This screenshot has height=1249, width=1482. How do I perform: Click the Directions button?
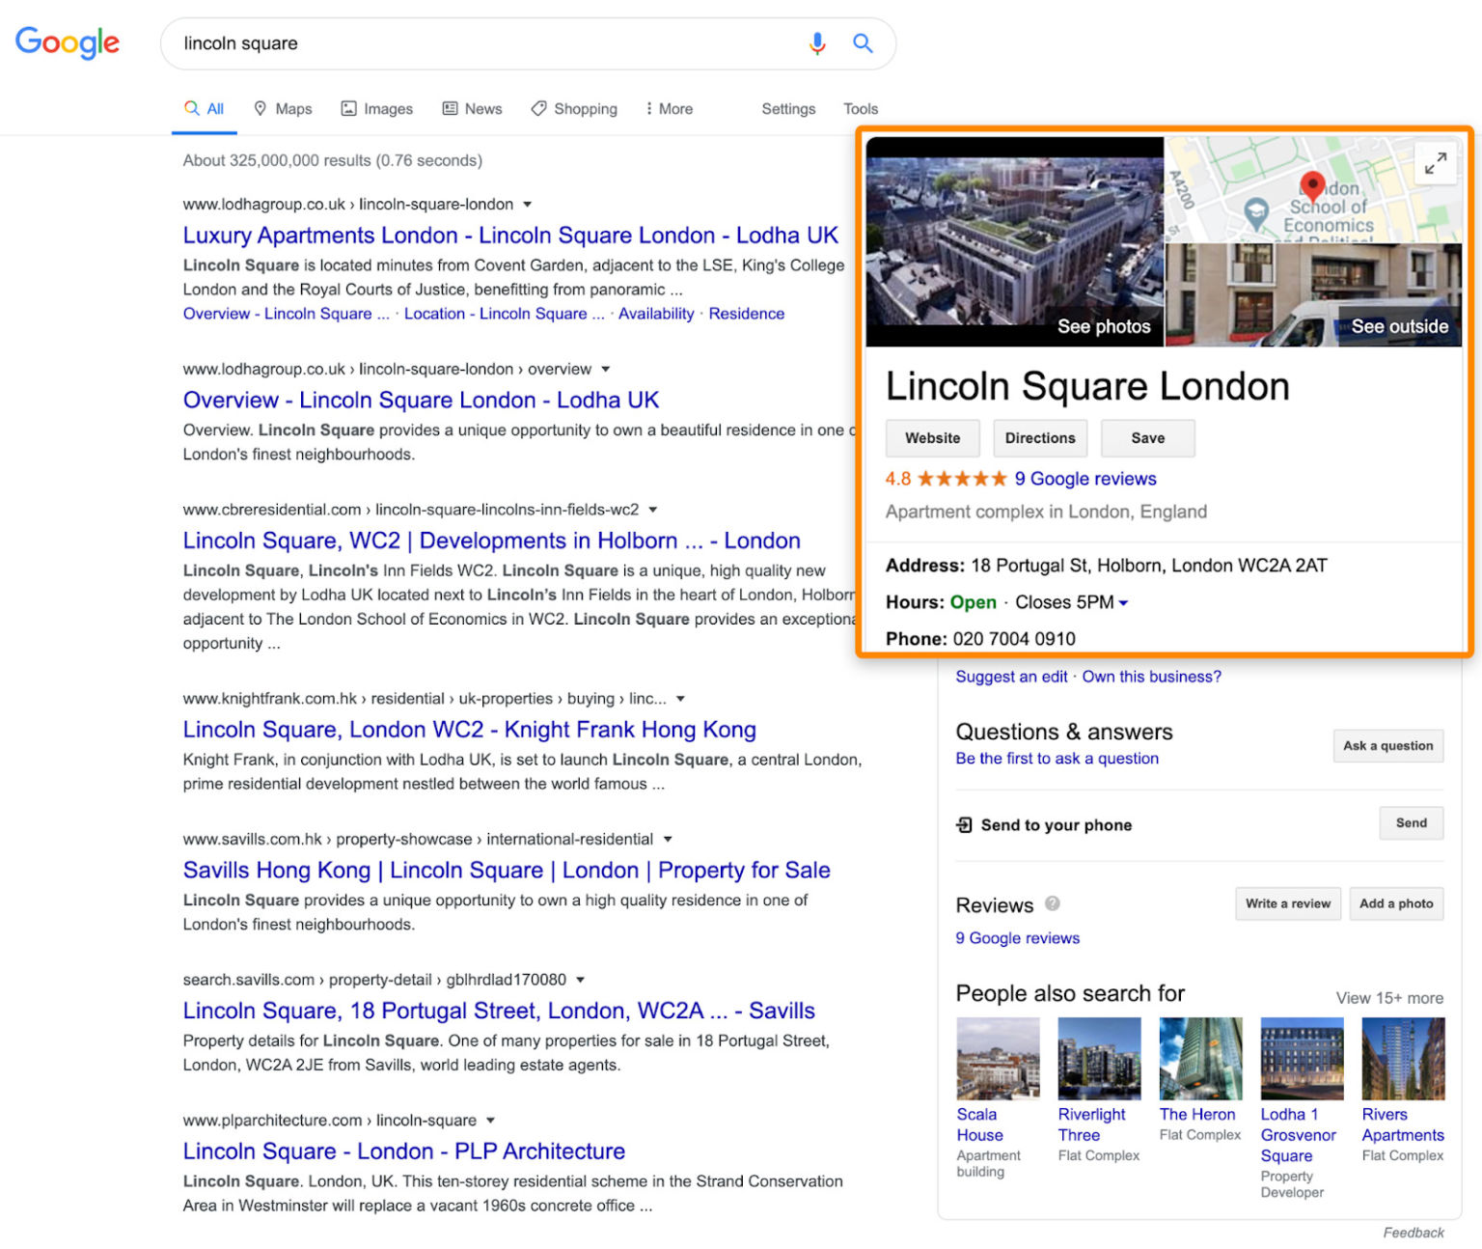[x=1040, y=438]
